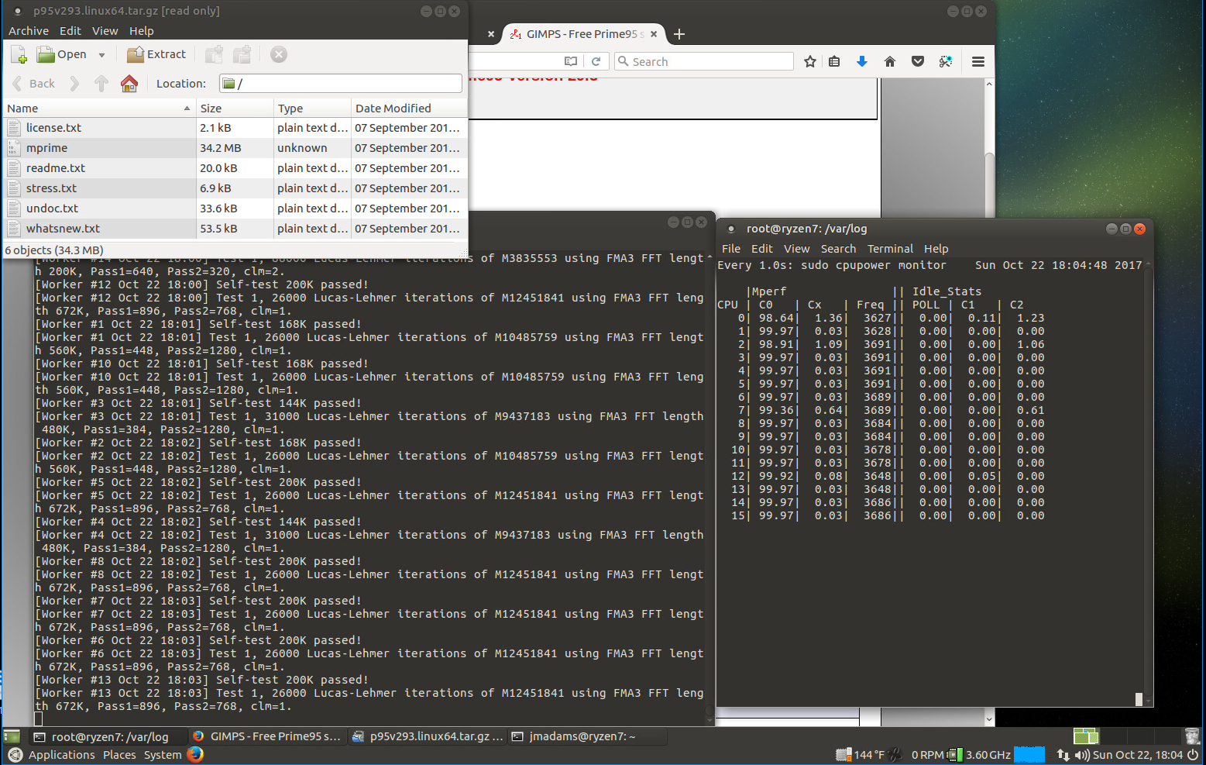Sort files by the Type column header
The width and height of the screenshot is (1206, 765).
click(x=312, y=109)
